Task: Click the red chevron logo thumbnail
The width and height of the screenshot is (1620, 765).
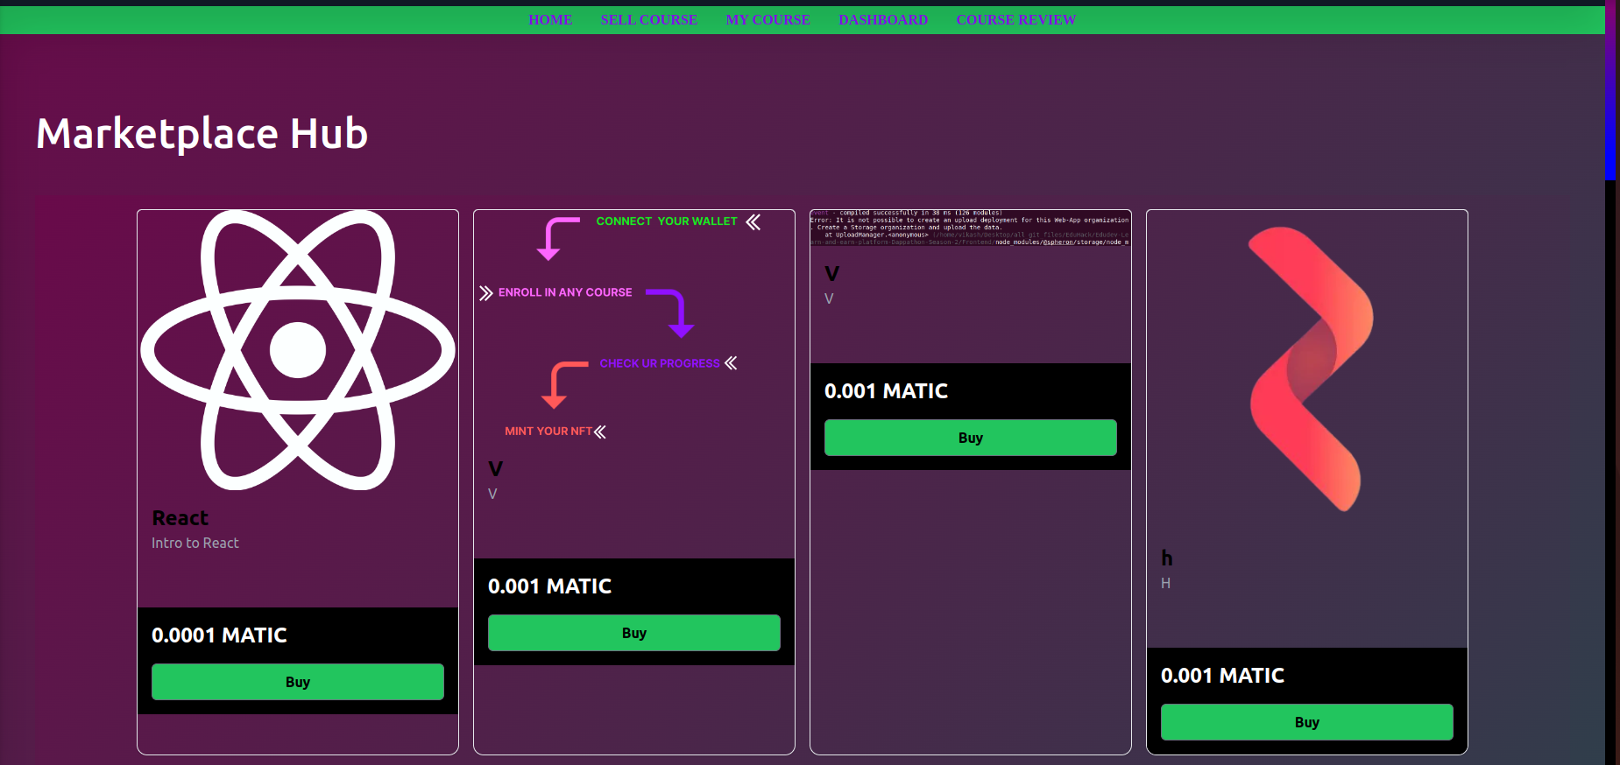Action: coord(1307,370)
